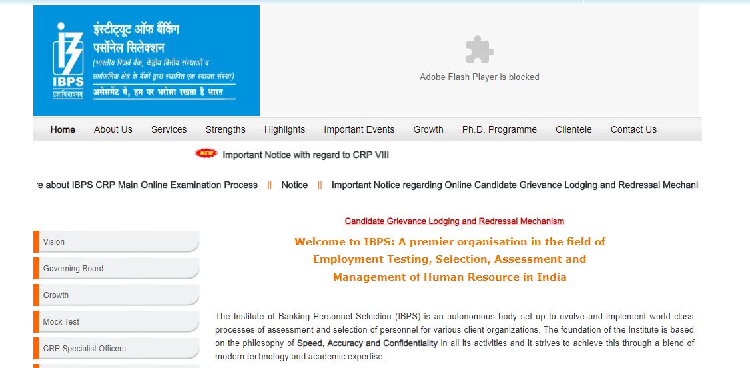Select the Strengths menu item
This screenshot has height=368, width=750.
point(225,130)
